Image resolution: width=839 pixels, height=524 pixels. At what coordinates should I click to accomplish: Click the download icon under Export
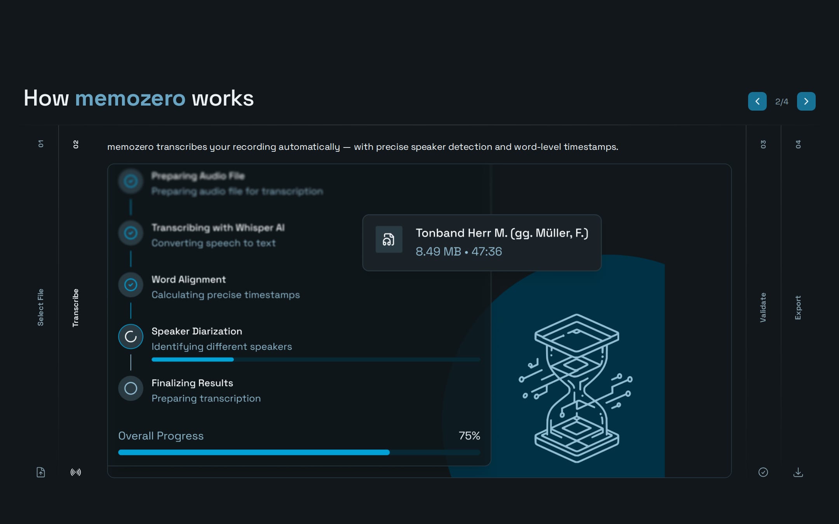click(798, 472)
